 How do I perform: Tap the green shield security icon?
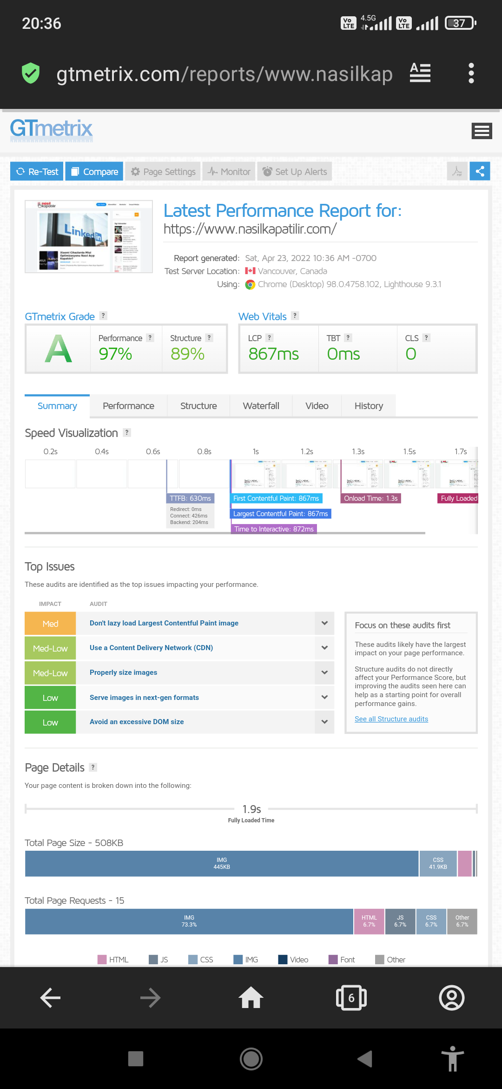pos(31,73)
